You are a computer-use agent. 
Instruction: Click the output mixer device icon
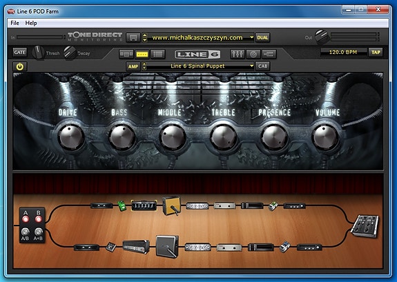click(x=365, y=226)
